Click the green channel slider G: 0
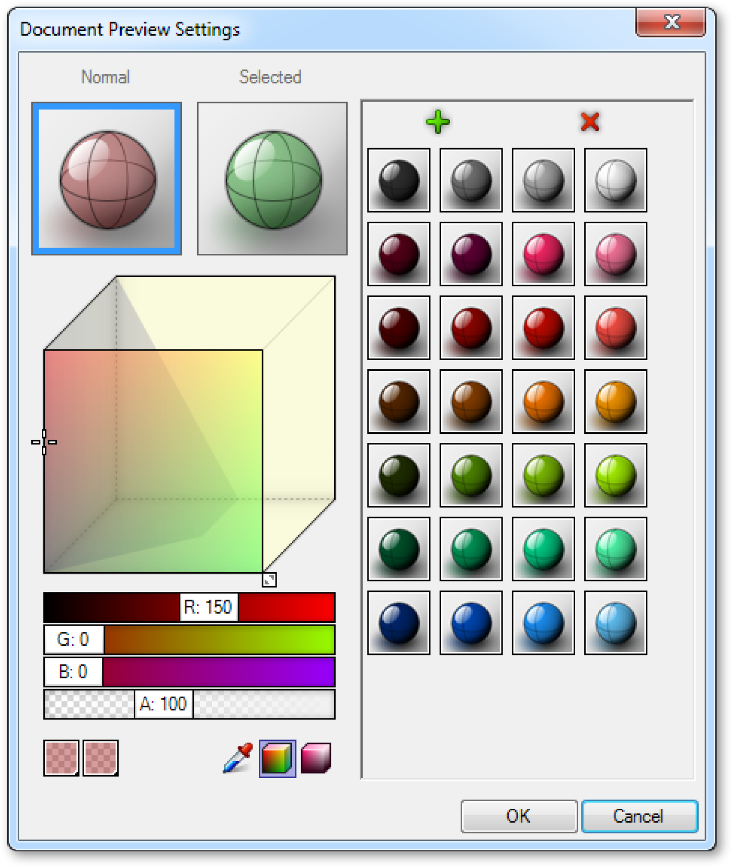The width and height of the screenshot is (732, 867). tap(189, 640)
